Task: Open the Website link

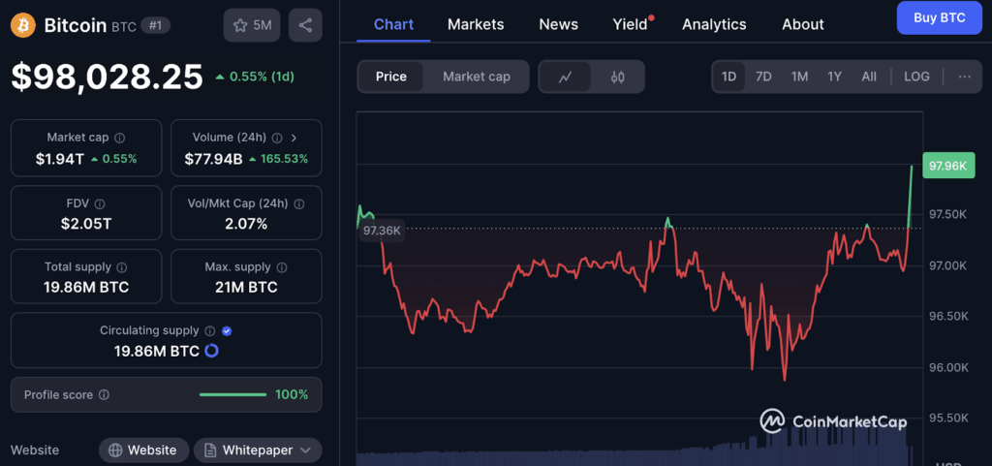Action: coord(142,450)
